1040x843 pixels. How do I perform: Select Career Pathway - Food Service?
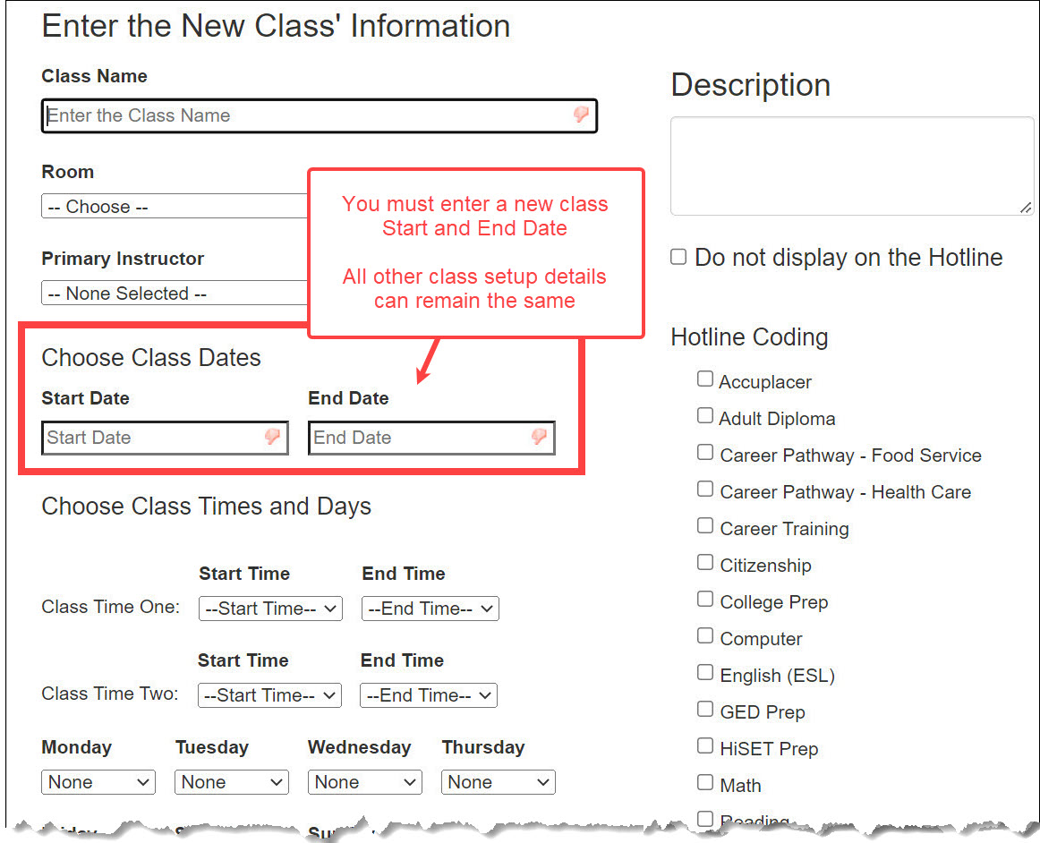pos(705,452)
